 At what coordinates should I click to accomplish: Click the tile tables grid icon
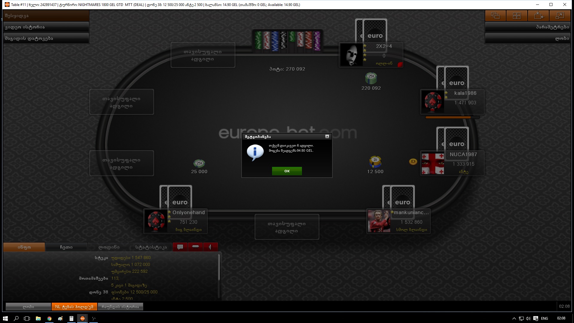tap(517, 16)
